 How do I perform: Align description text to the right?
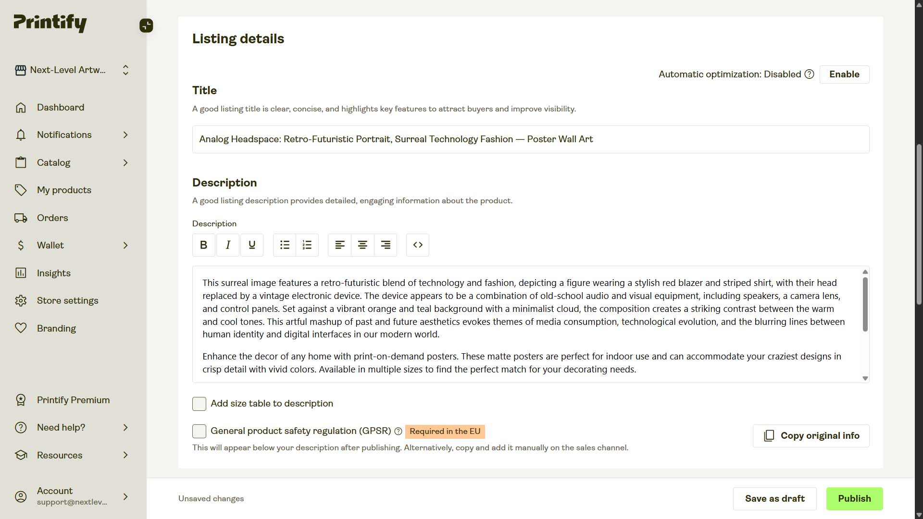[x=386, y=245]
